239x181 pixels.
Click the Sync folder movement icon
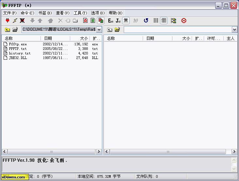click(173, 21)
